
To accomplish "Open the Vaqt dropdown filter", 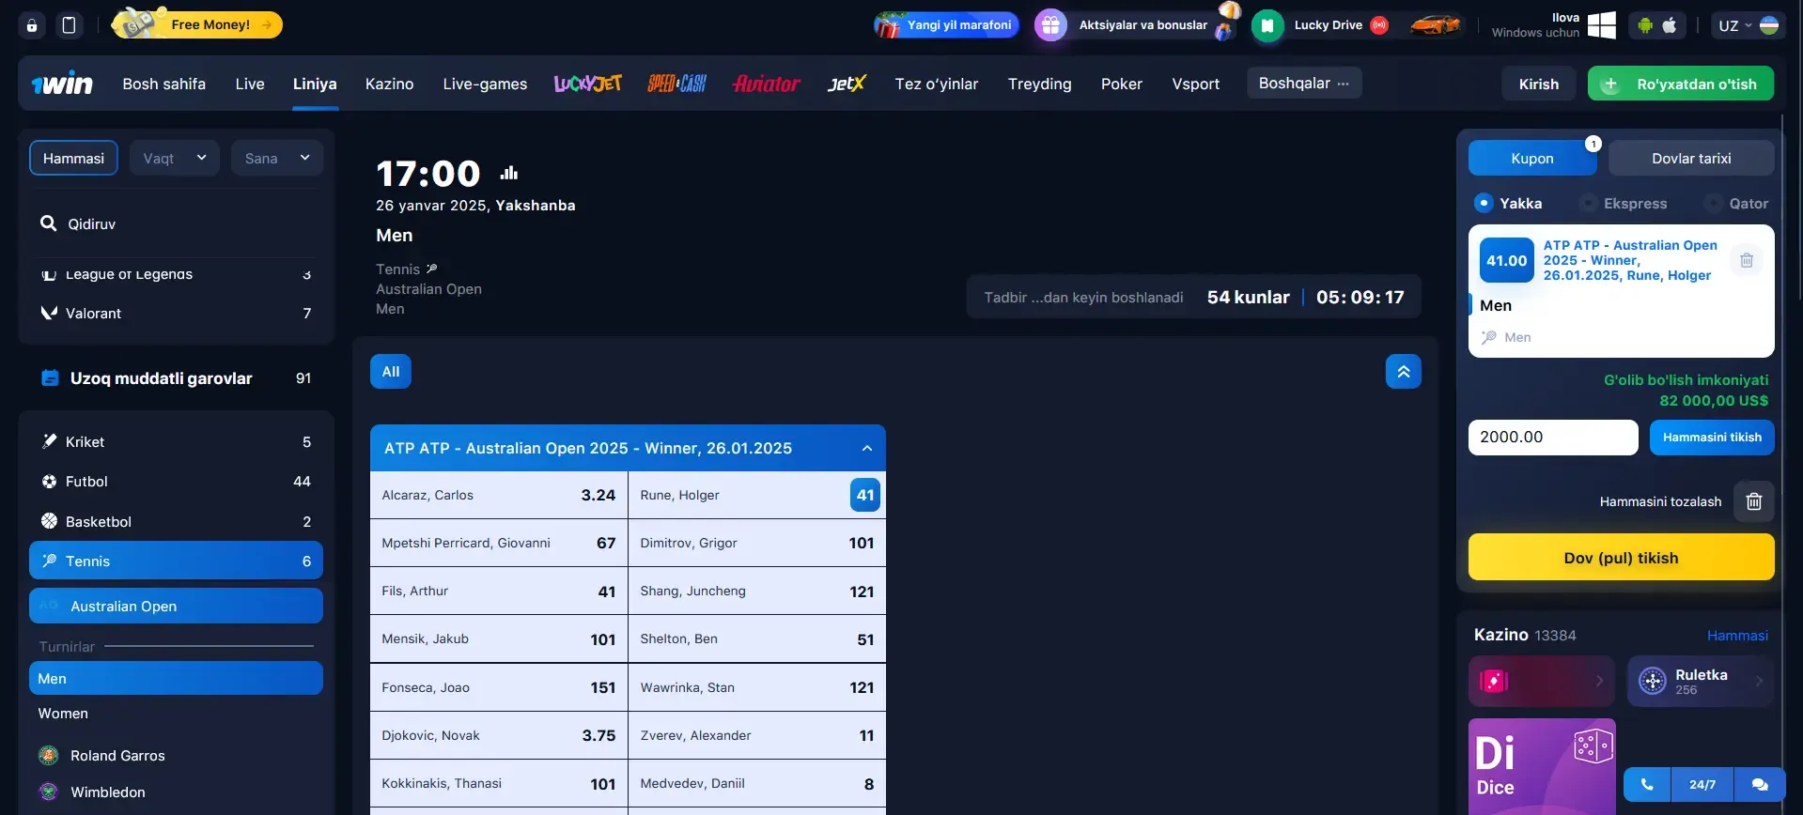I will point(175,158).
